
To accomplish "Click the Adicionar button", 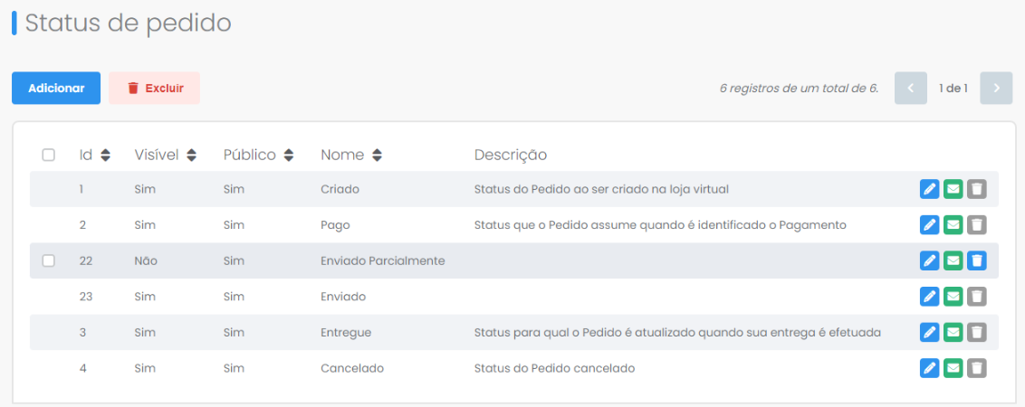I will 56,89.
